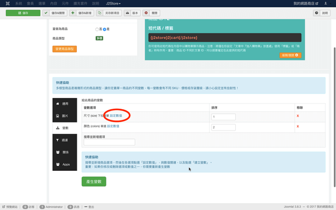
Task: Click the 訊息 count badge in status bar
Action: [x=71, y=207]
